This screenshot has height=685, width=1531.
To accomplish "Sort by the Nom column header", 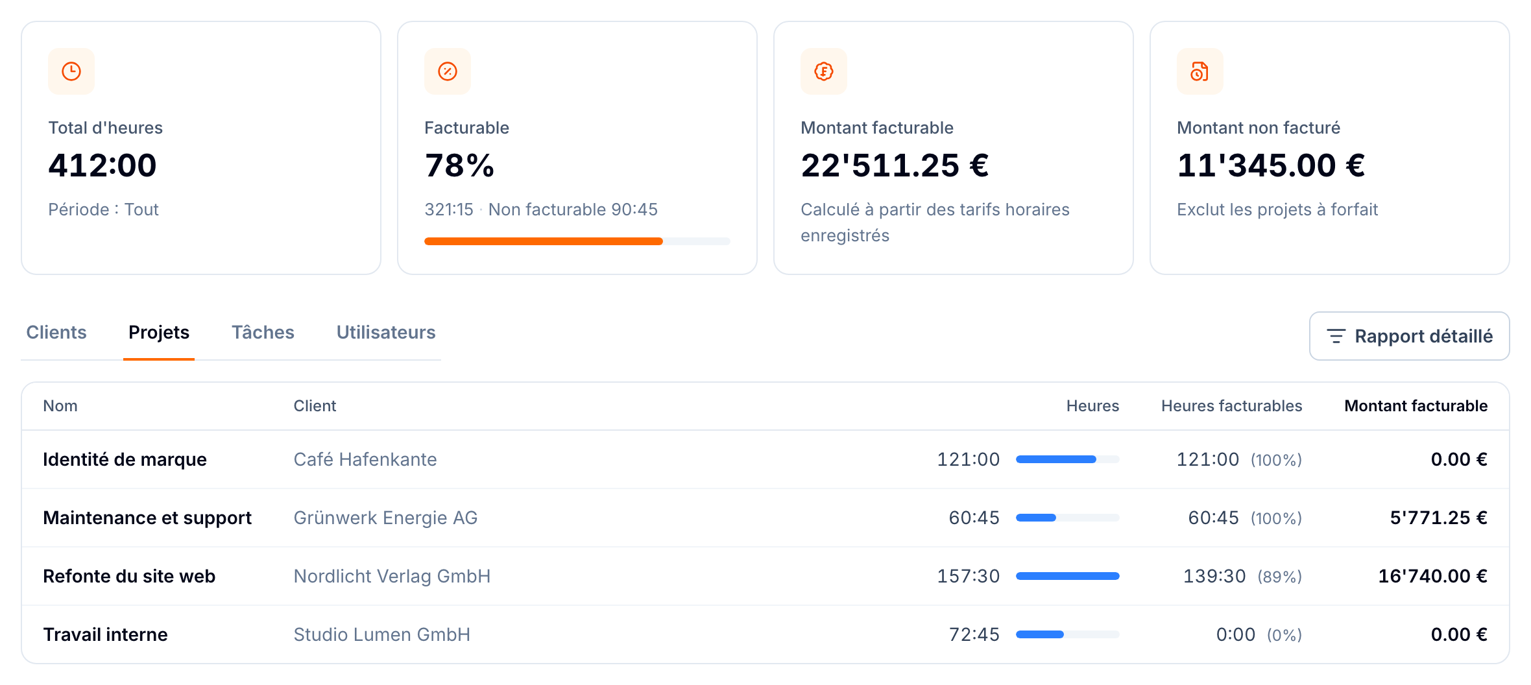I will click(x=60, y=406).
